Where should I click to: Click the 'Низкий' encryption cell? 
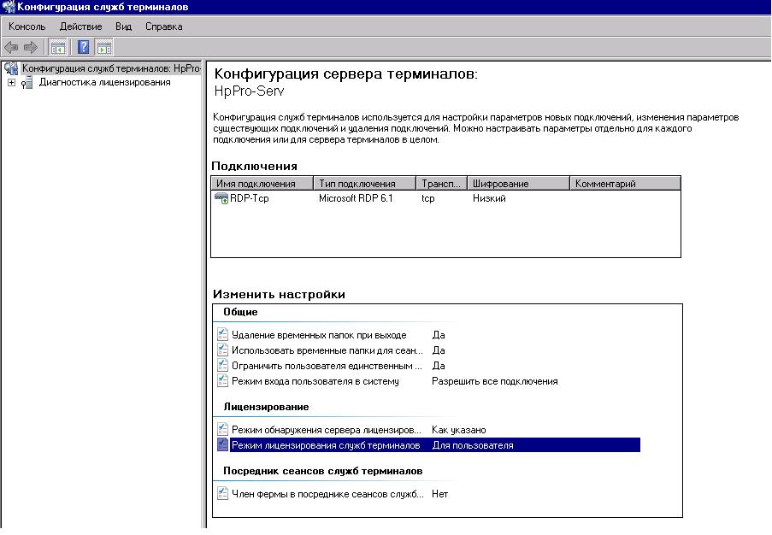tap(489, 198)
